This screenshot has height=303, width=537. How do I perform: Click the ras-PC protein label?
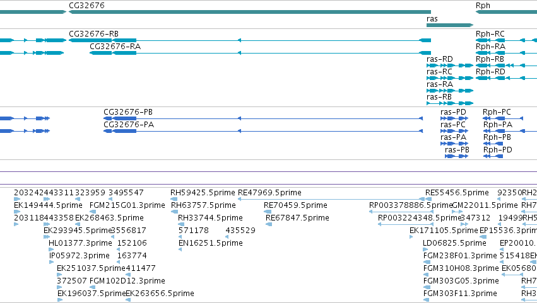point(452,125)
